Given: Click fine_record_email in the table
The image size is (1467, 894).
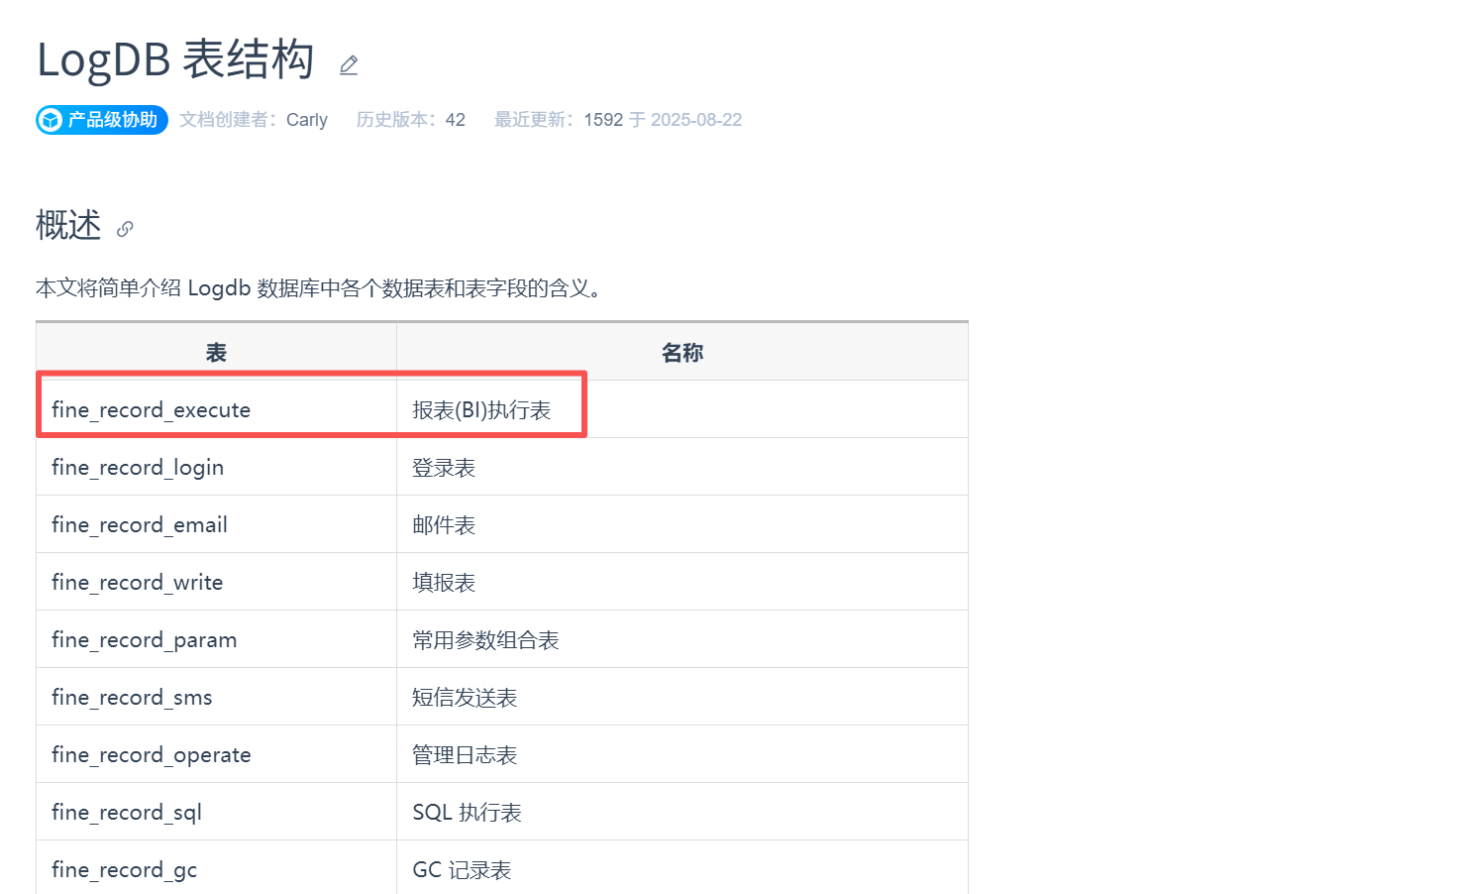Looking at the screenshot, I should pyautogui.click(x=140, y=525).
